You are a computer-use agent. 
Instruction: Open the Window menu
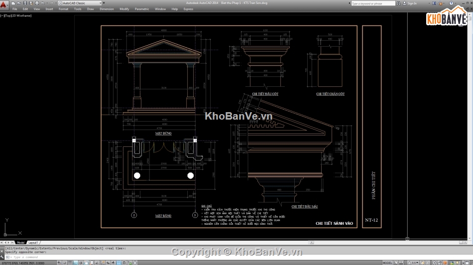pyautogui.click(x=160, y=9)
